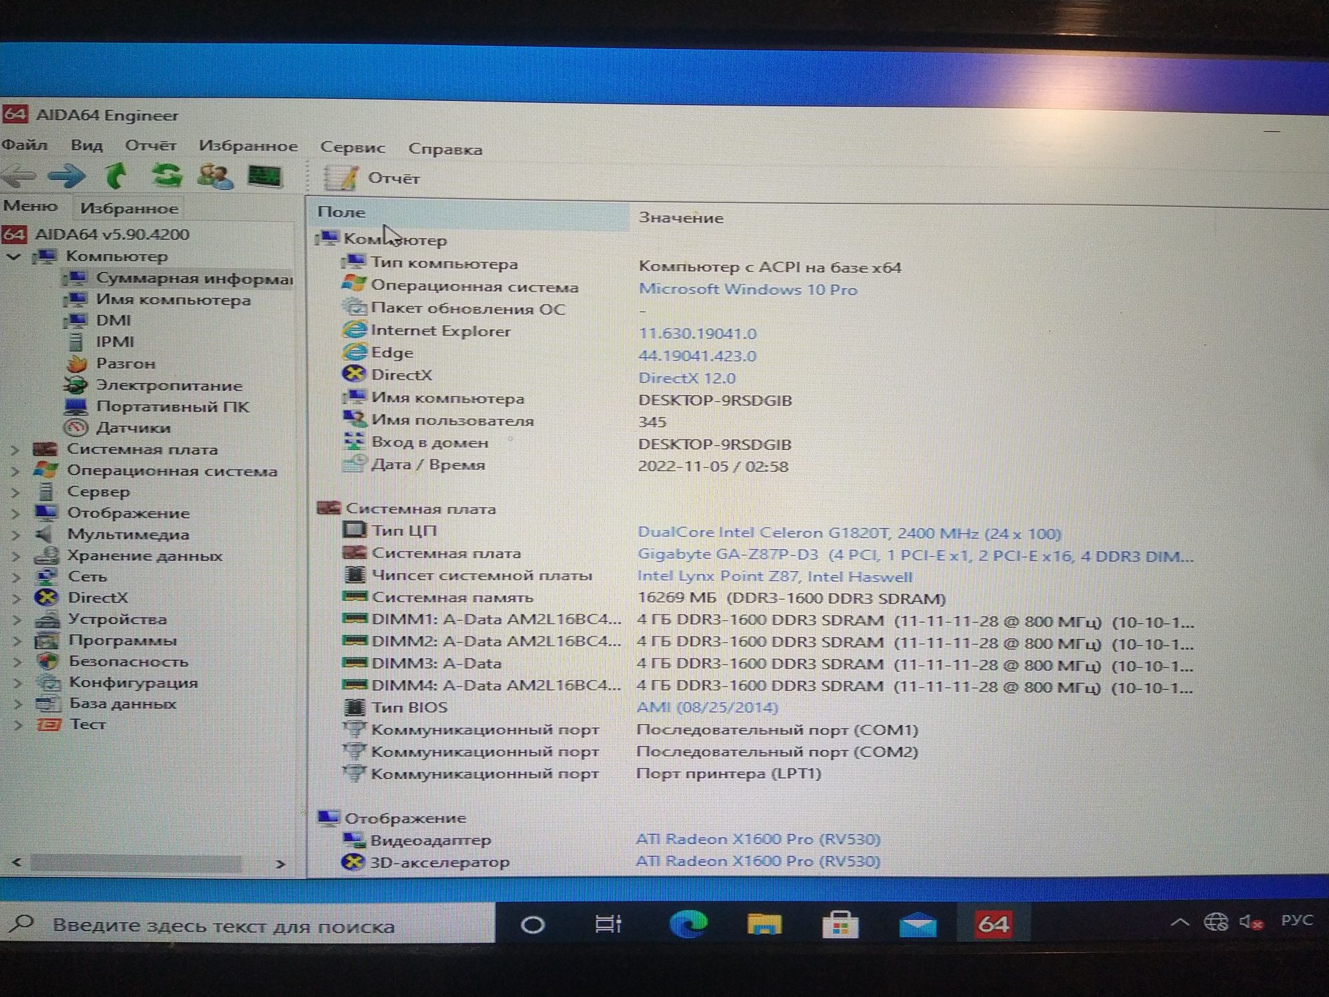Select the Датчики tree item
Image resolution: width=1329 pixels, height=997 pixels.
(x=133, y=428)
